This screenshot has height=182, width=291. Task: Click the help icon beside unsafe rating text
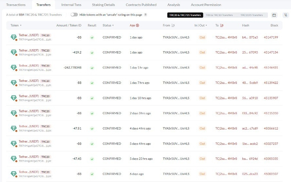click(145, 15)
